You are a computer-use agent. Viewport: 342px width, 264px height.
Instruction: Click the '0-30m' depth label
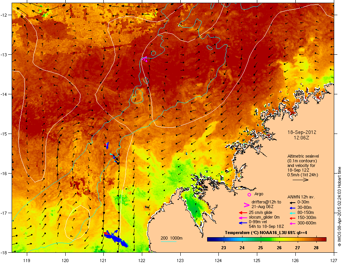pyautogui.click(x=304, y=202)
